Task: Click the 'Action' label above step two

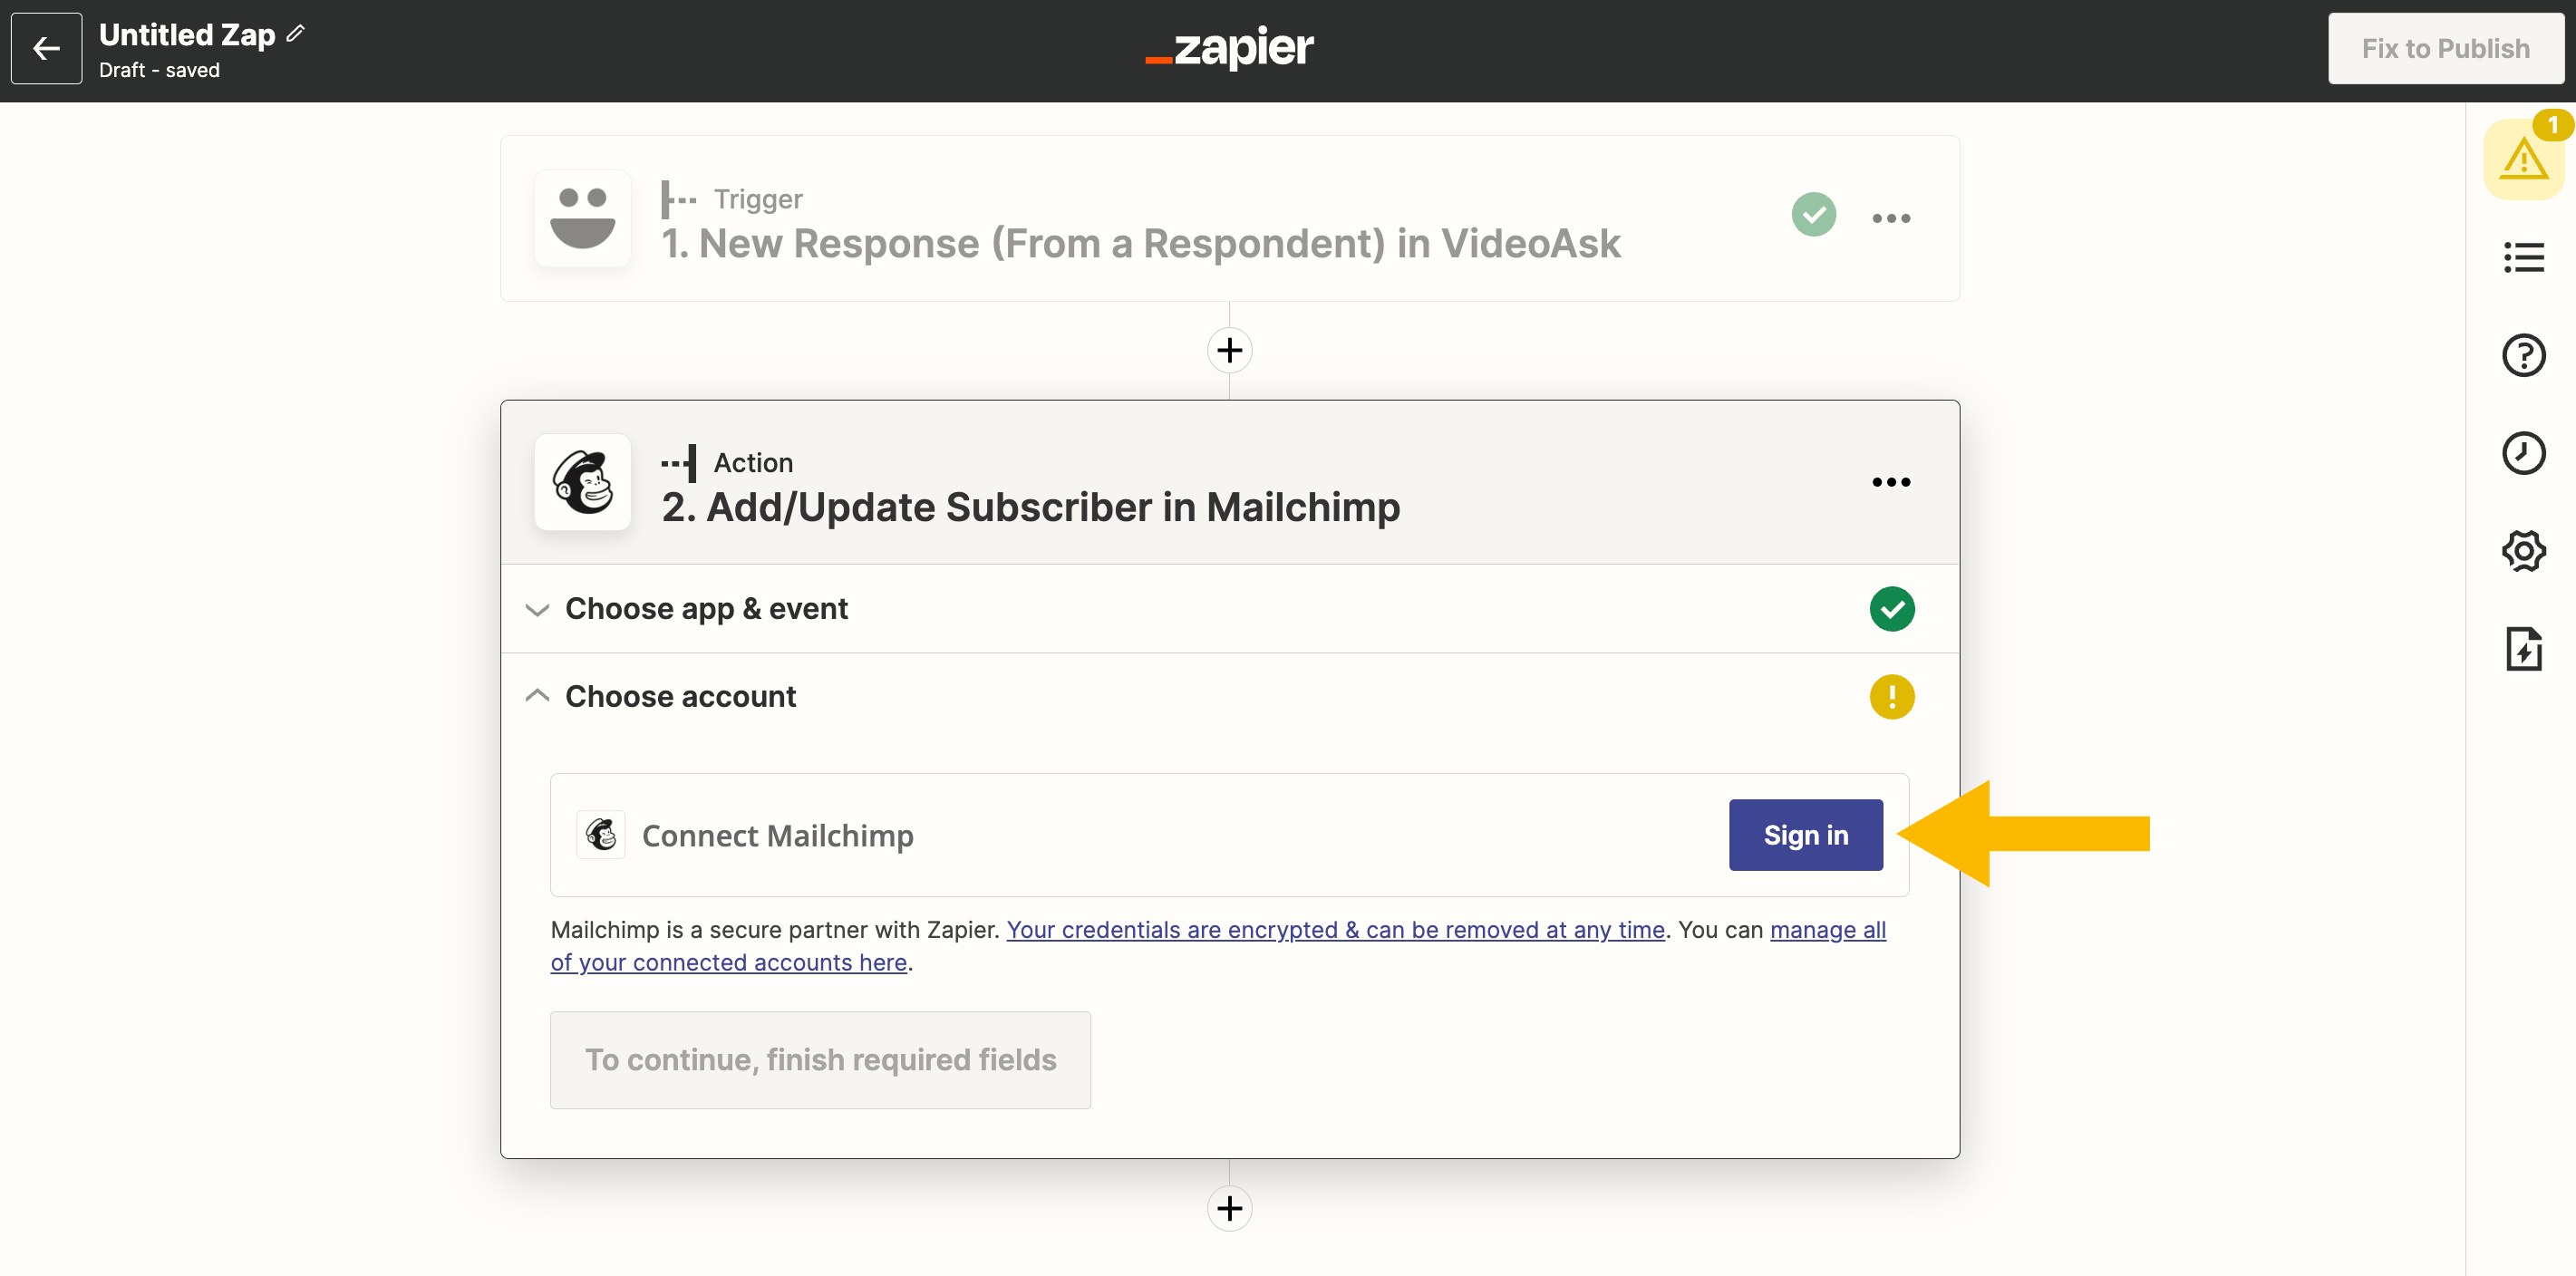Action: tap(753, 463)
